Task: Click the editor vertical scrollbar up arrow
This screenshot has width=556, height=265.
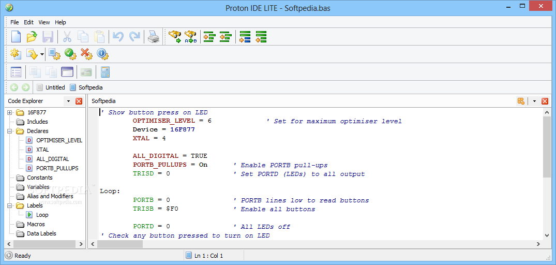Action: click(547, 112)
